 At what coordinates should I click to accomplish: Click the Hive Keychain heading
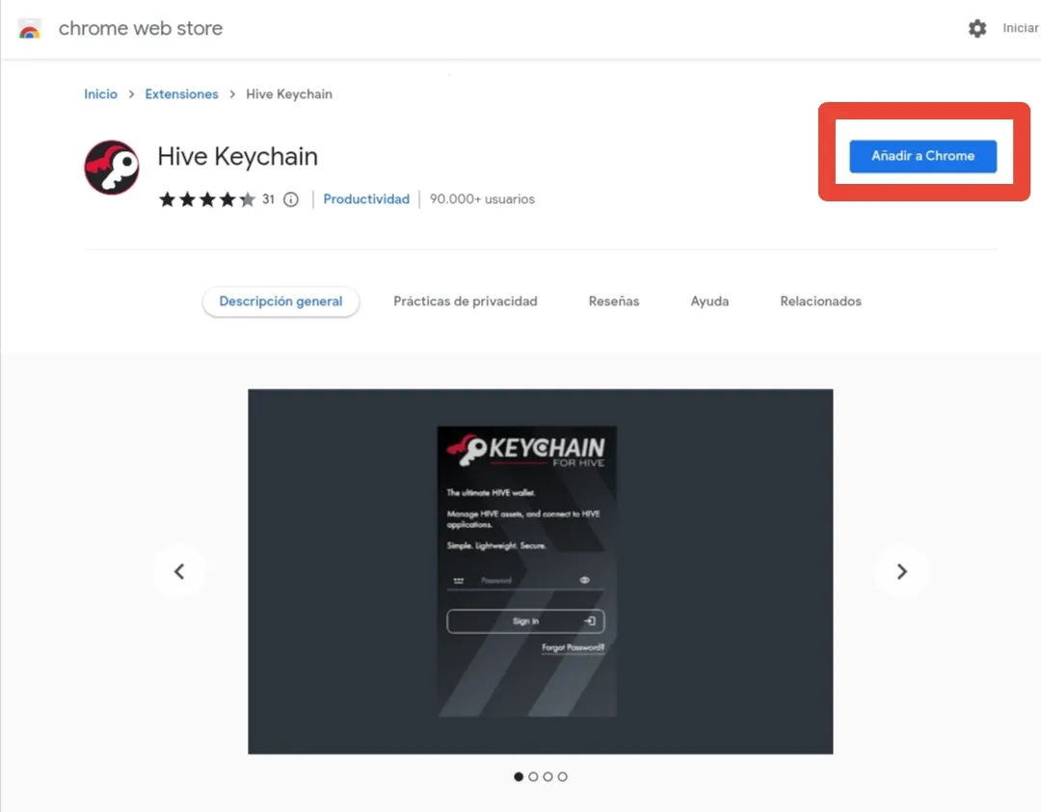click(238, 157)
